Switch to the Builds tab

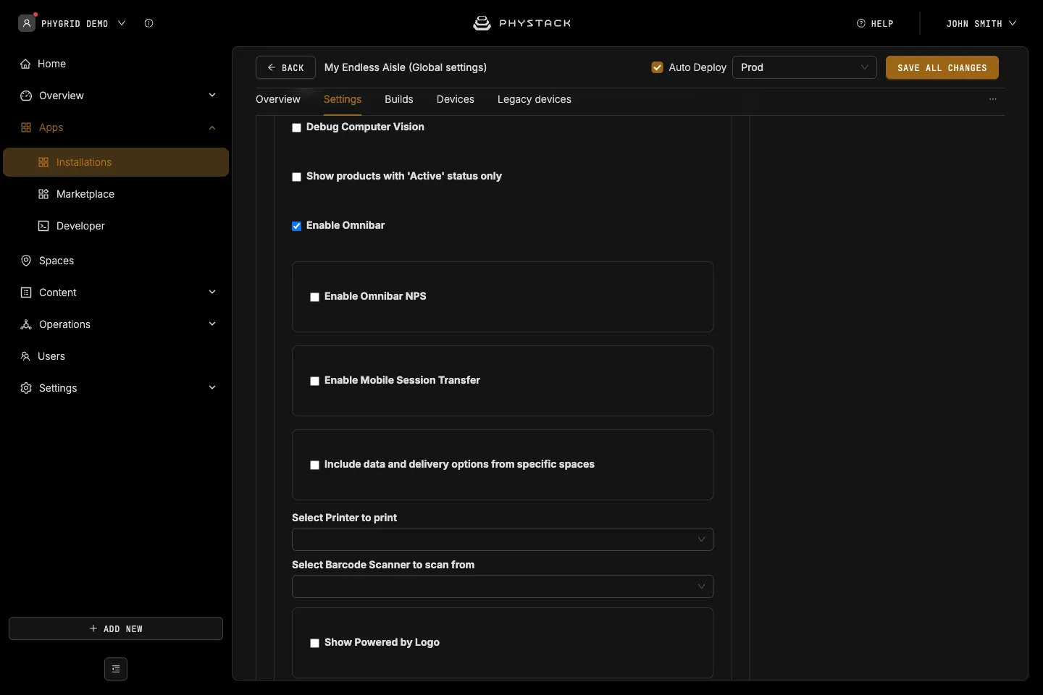tap(399, 99)
